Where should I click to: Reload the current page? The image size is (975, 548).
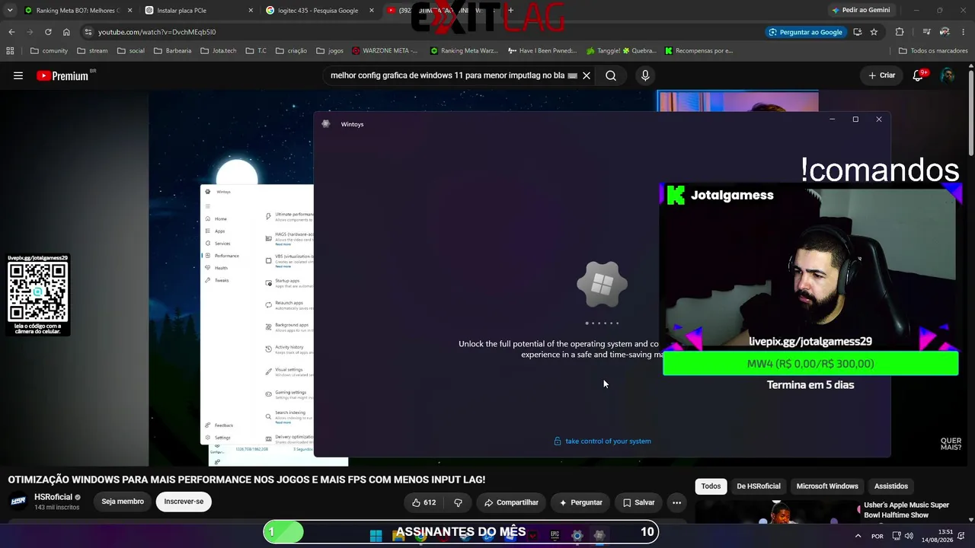48,32
